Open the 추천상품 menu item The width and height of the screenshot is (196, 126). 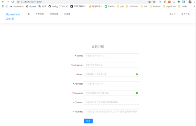[x=40, y=14]
